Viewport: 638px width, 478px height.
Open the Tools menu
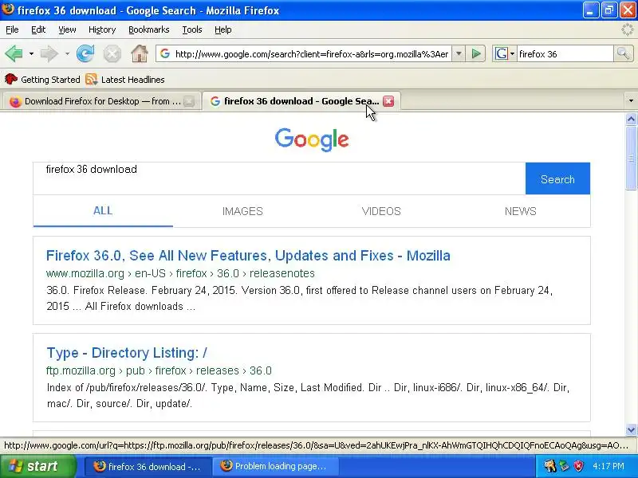point(192,29)
